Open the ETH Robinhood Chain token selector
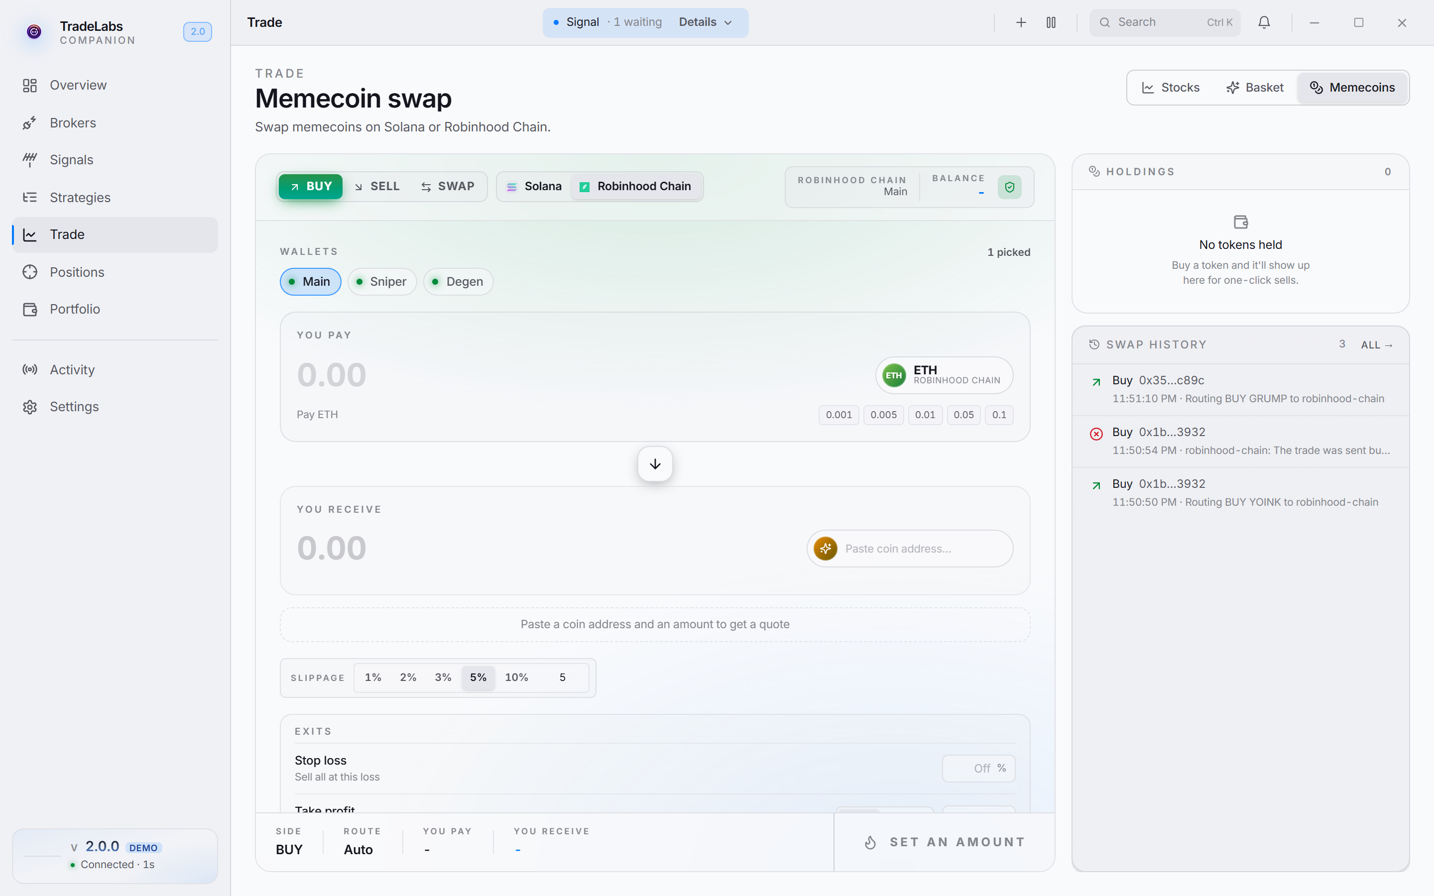Viewport: 1434px width, 896px height. (944, 375)
